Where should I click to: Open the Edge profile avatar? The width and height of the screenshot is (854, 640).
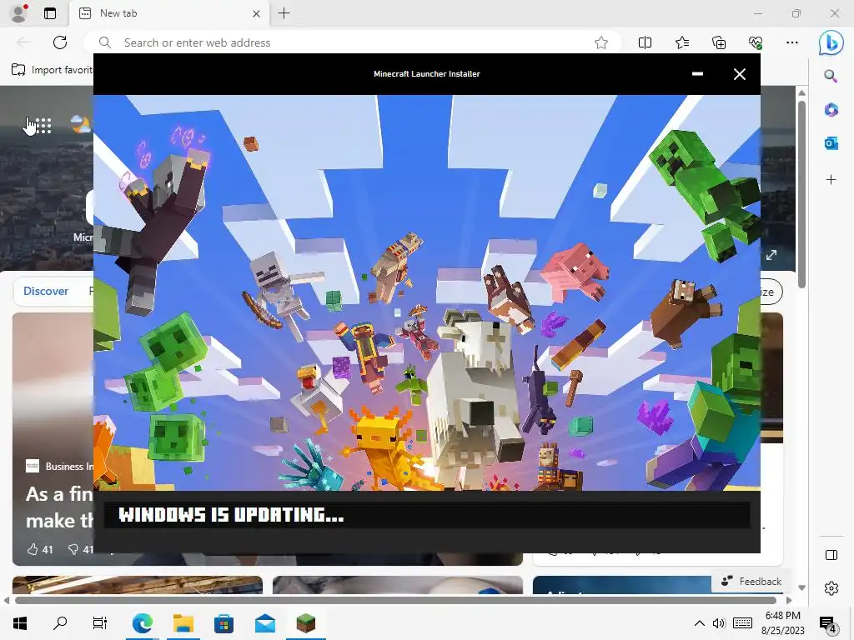click(19, 13)
